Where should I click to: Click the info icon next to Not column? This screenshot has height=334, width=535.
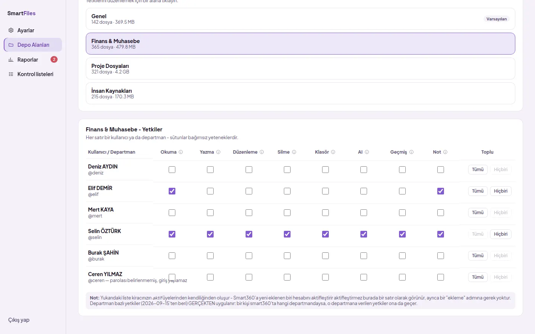[445, 152]
